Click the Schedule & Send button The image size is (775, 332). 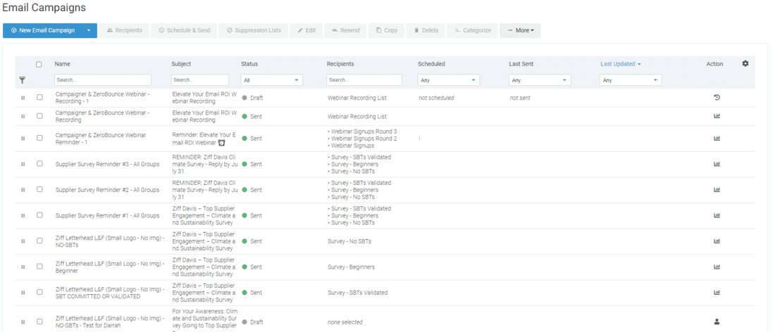[184, 30]
